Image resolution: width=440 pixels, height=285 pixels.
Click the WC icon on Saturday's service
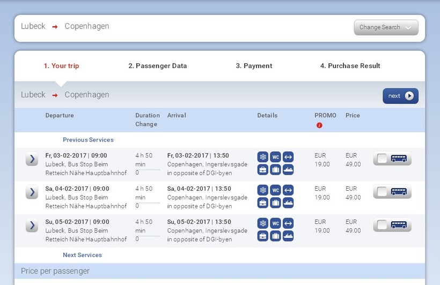(x=275, y=190)
